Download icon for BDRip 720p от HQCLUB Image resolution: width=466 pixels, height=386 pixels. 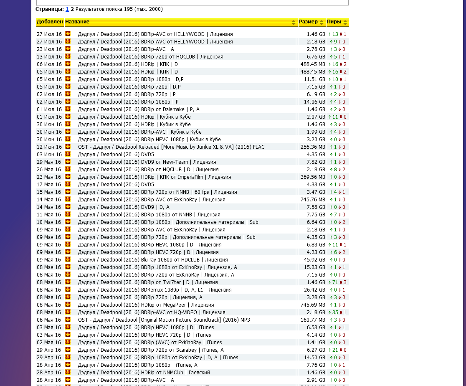click(68, 56)
